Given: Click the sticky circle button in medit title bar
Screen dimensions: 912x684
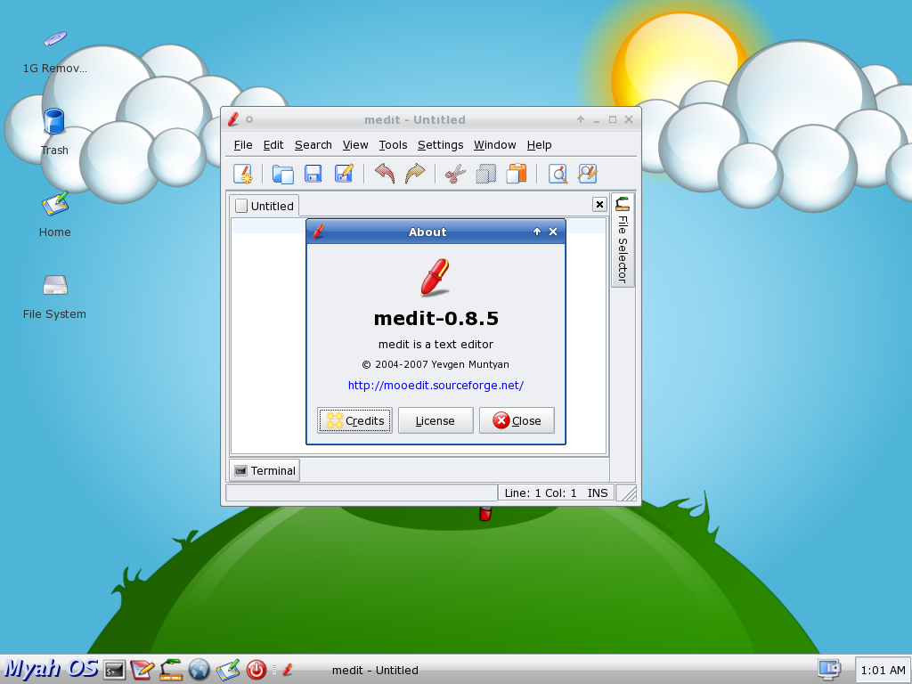Looking at the screenshot, I should tap(249, 119).
